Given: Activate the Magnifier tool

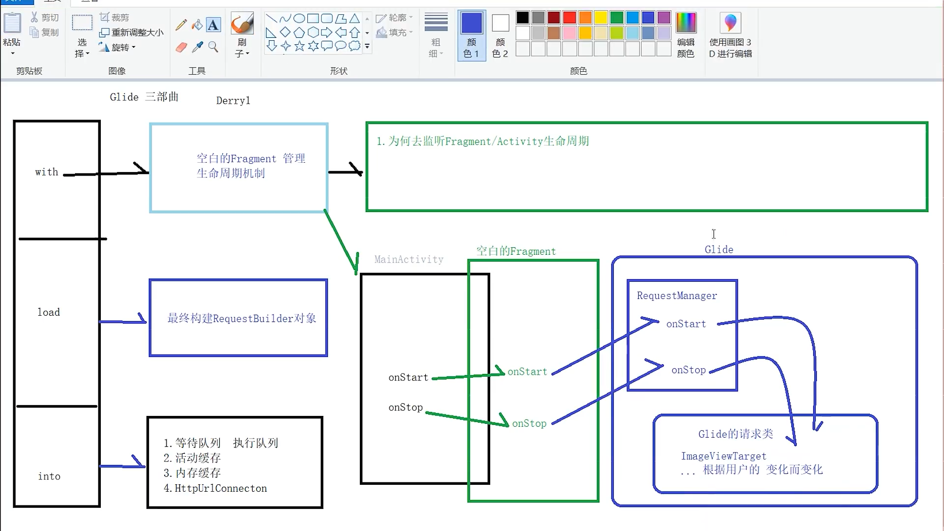Looking at the screenshot, I should click(x=213, y=47).
